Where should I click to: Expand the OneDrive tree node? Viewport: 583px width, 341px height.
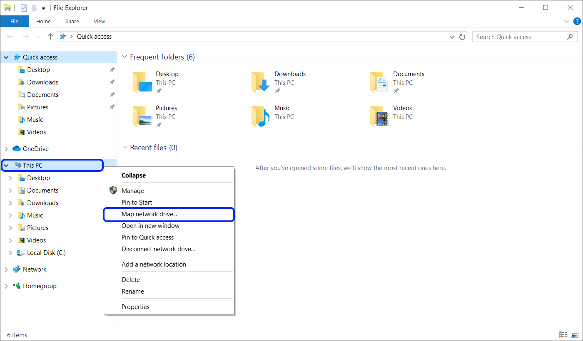(x=6, y=149)
